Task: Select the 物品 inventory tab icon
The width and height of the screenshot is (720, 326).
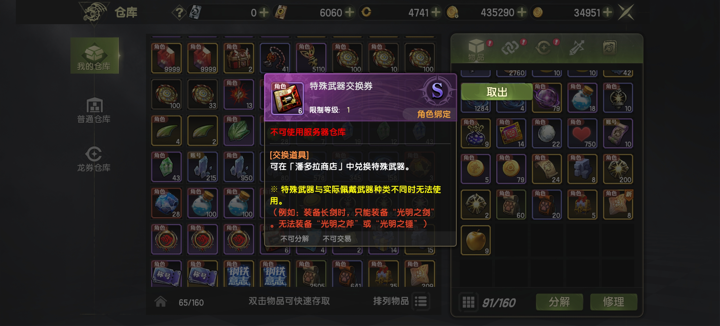Action: [476, 50]
